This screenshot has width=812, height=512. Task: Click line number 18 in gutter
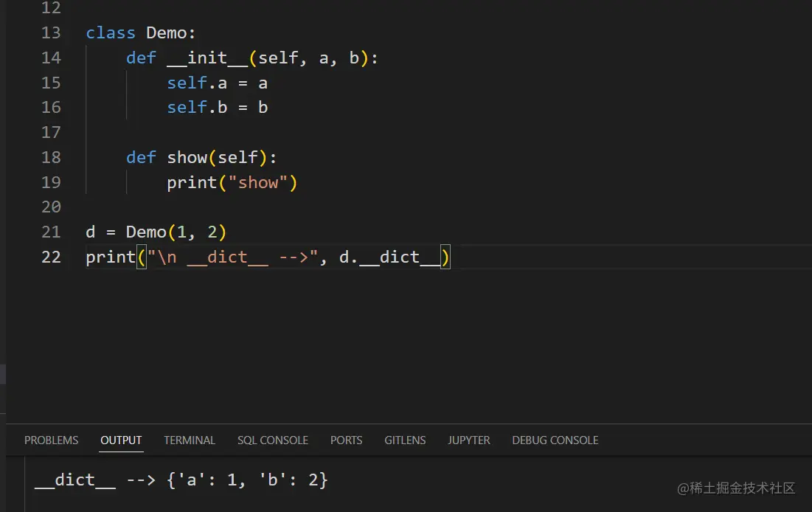click(x=52, y=157)
